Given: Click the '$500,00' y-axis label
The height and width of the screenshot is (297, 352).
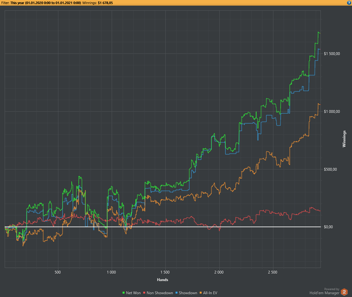Looking at the screenshot, I should [330, 170].
